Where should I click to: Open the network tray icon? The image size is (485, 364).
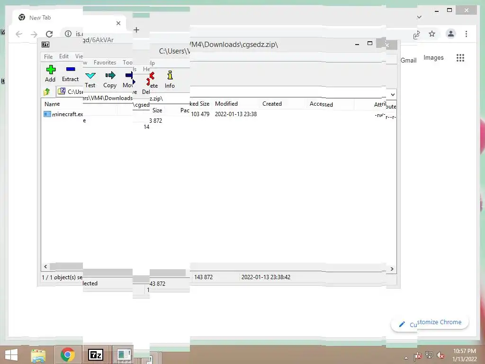(x=429, y=355)
